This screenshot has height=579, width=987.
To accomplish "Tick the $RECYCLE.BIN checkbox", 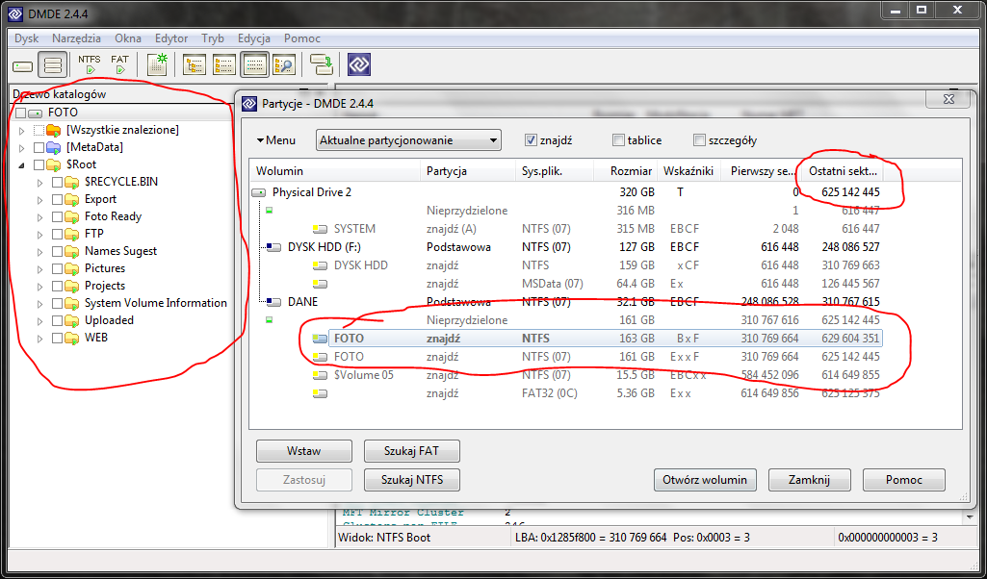I will (57, 183).
